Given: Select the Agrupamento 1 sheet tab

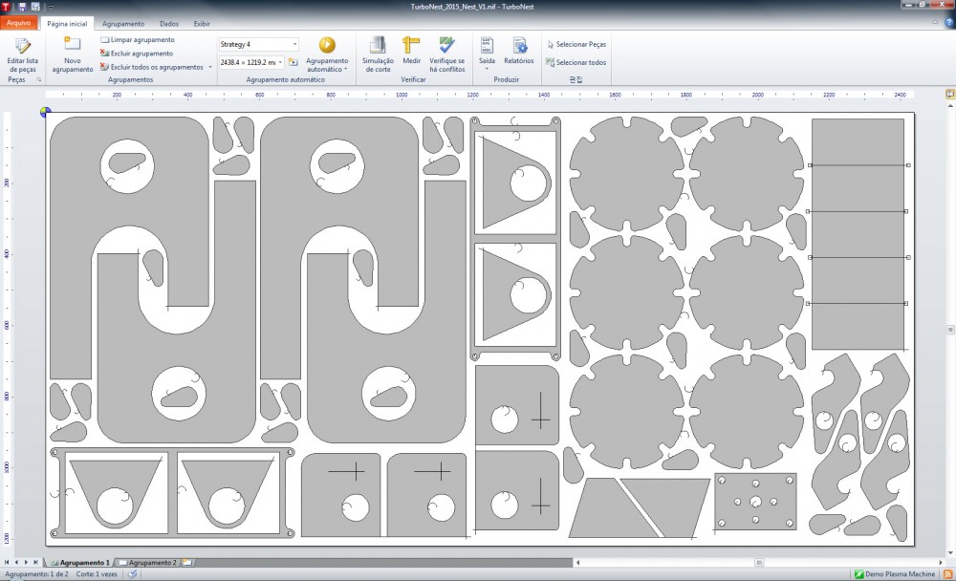Looking at the screenshot, I should [80, 563].
